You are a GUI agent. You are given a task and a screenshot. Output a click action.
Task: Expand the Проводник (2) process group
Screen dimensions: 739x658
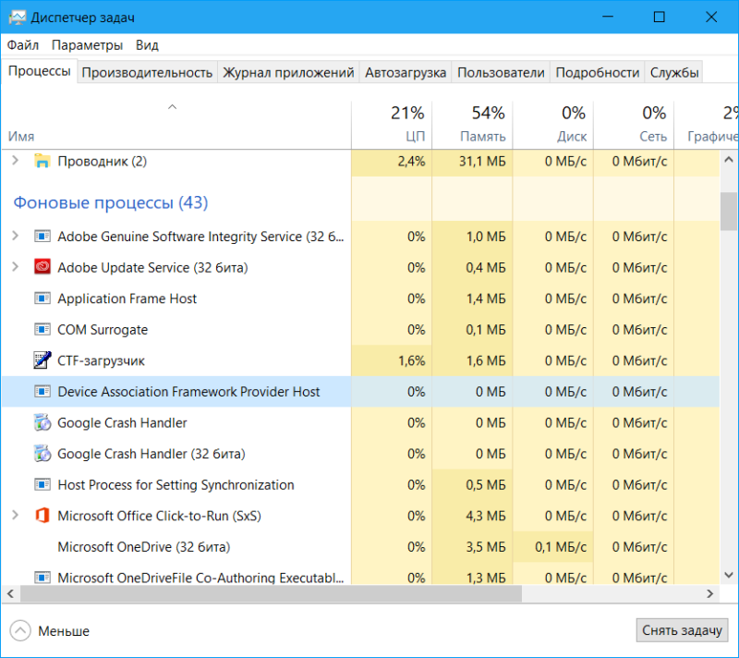click(15, 161)
